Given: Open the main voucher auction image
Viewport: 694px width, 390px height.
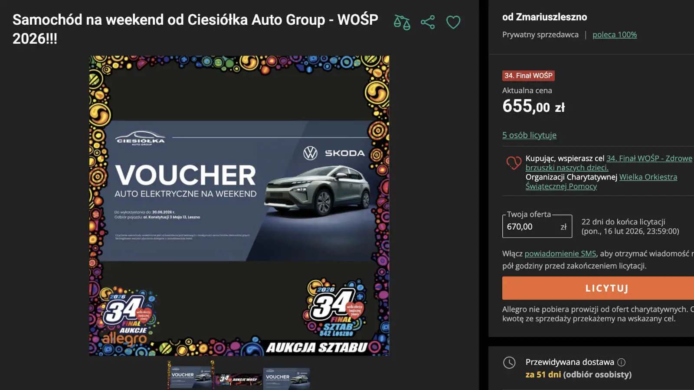Looking at the screenshot, I should (x=239, y=205).
